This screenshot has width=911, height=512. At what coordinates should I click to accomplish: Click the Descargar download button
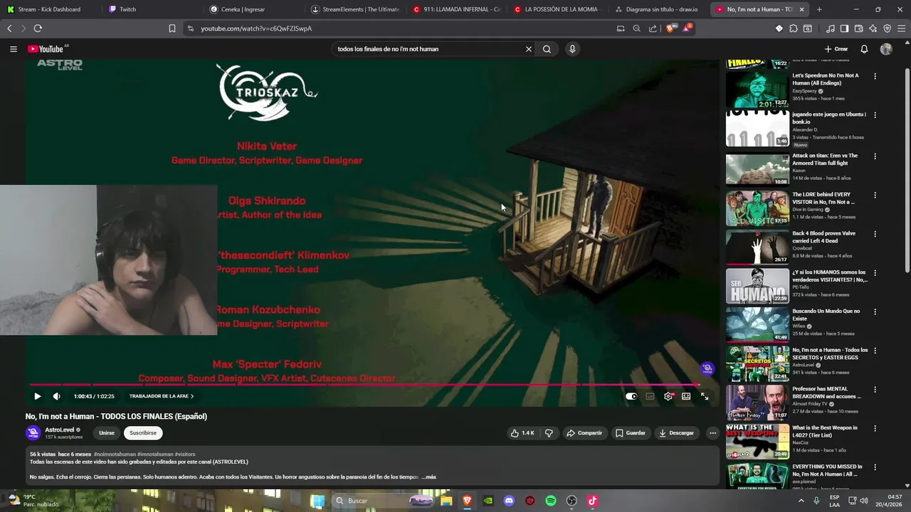click(677, 432)
